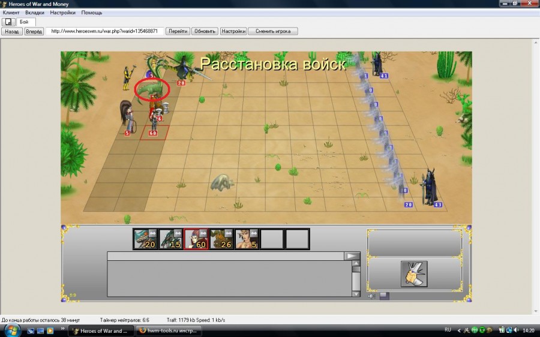Click the Настройки button in address toolbar
The height and width of the screenshot is (337, 540).
(x=233, y=31)
